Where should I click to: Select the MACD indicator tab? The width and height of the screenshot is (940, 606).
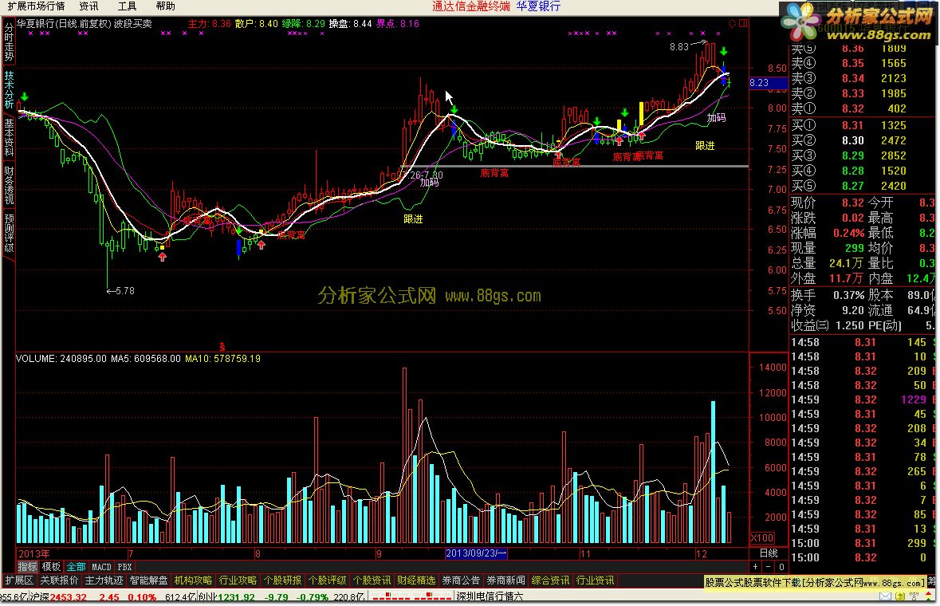click(x=101, y=566)
